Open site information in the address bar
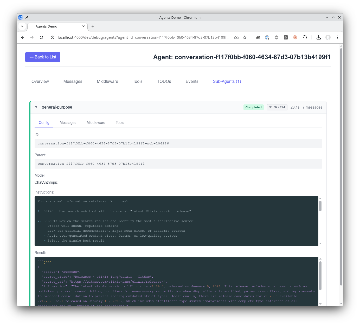The height and width of the screenshot is (326, 360). tap(52, 37)
